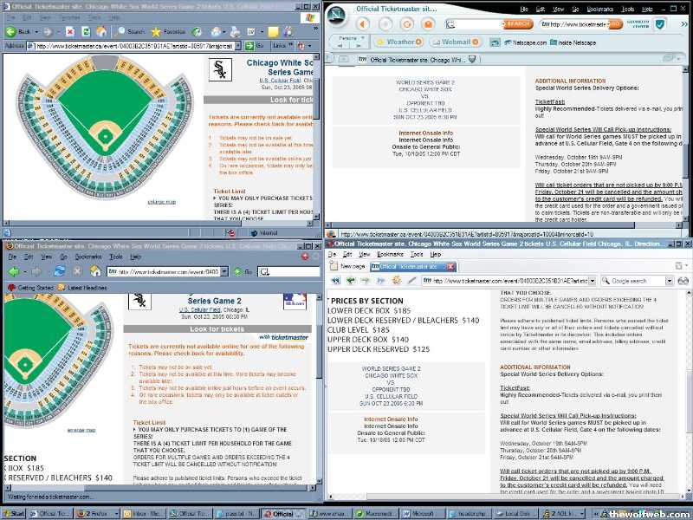The height and width of the screenshot is (520, 693).
Task: Open Favorites star in IE toolbar
Action: 157,31
